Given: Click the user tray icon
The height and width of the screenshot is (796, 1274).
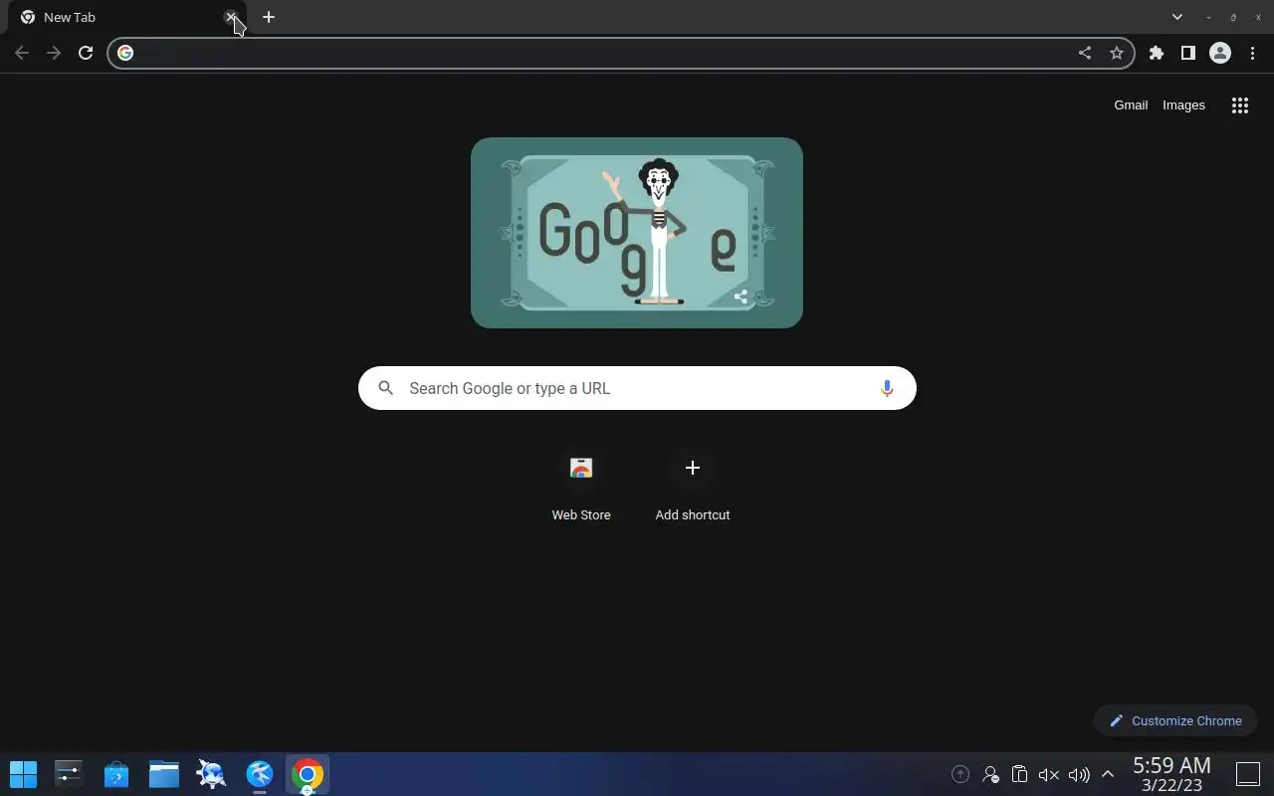Looking at the screenshot, I should click(990, 774).
